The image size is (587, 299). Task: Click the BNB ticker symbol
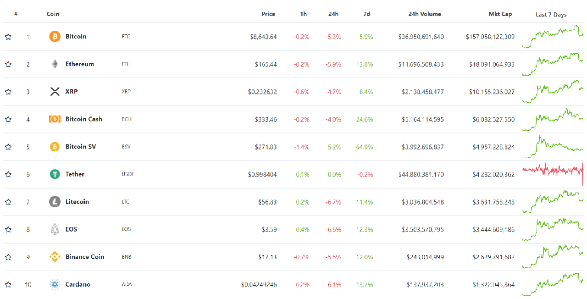click(x=127, y=256)
